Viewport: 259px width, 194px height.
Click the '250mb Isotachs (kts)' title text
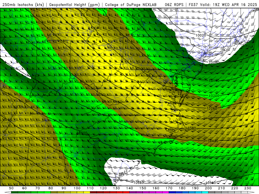click(x=23, y=5)
